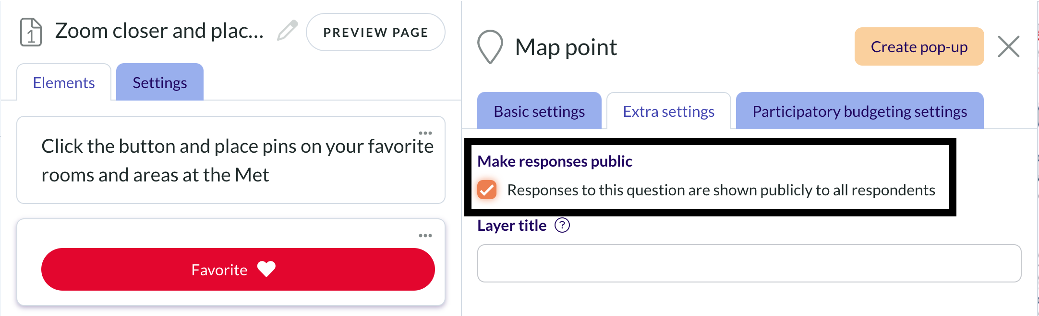The height and width of the screenshot is (316, 1039).
Task: Click the page number one document icon
Action: (x=31, y=32)
